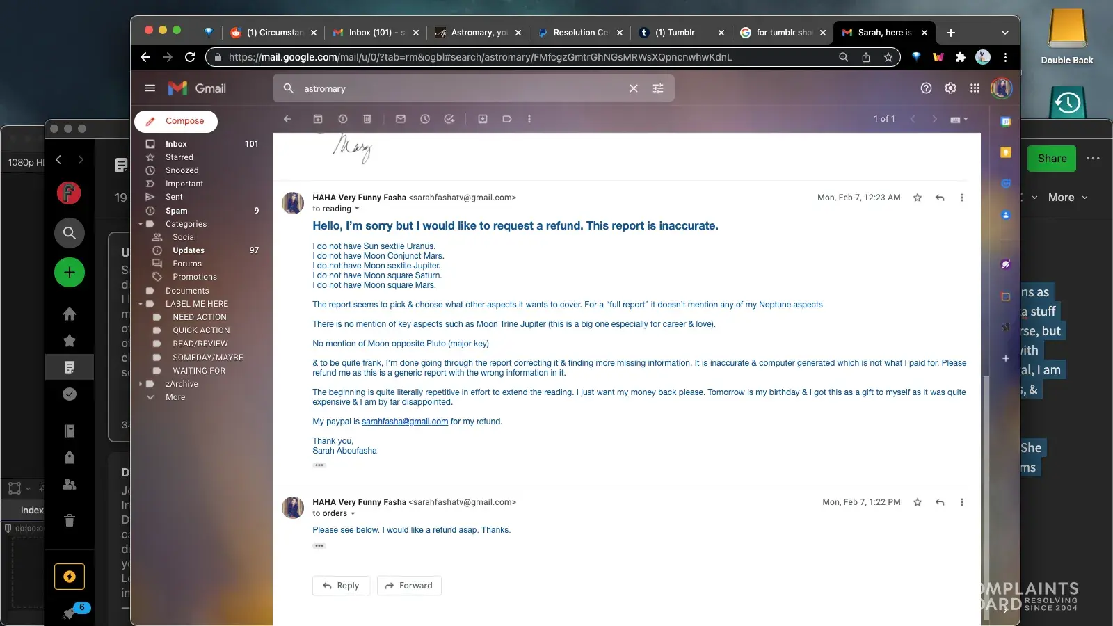
Task: Open the Labels icon in toolbar
Action: (x=507, y=119)
